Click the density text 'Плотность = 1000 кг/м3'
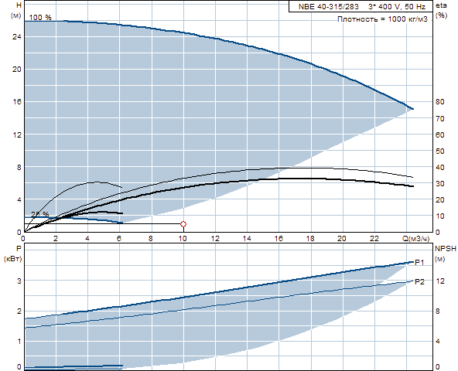 pos(382,19)
